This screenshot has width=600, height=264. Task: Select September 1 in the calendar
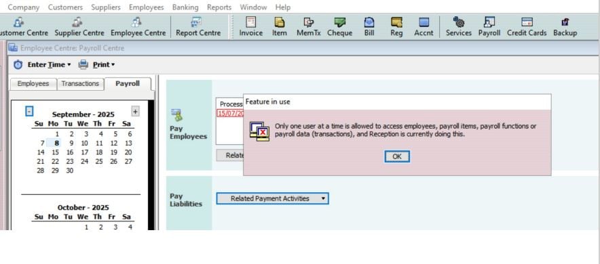(x=56, y=134)
